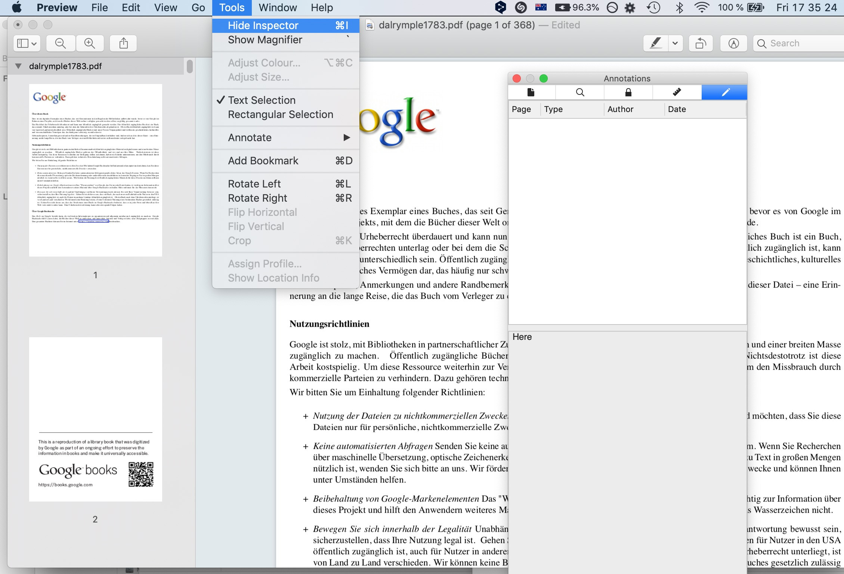Screen dimensions: 844x574
Task: Click Hide Inspector menu item
Action: point(263,25)
